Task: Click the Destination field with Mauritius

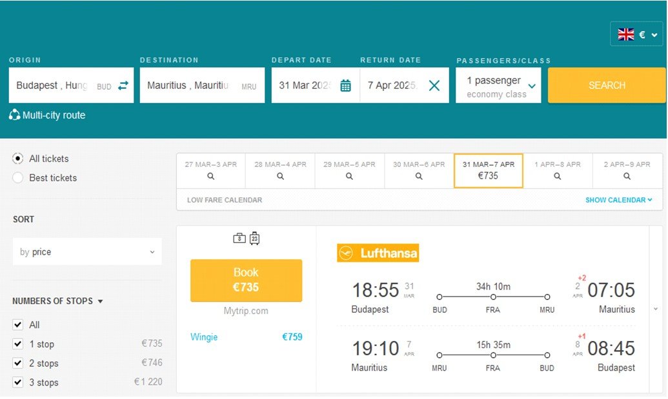Action: point(203,86)
